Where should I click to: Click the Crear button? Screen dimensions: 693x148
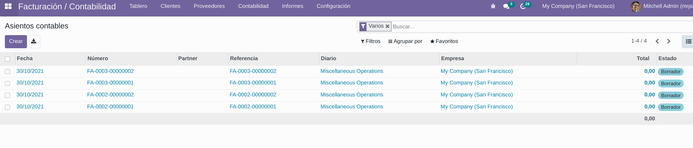coord(16,41)
